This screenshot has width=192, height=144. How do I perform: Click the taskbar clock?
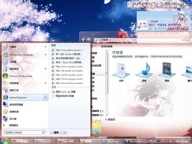tap(181, 141)
